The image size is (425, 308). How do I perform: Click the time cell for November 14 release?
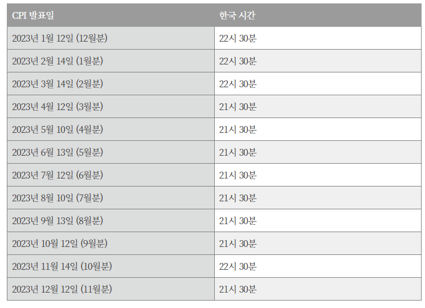[238, 266]
